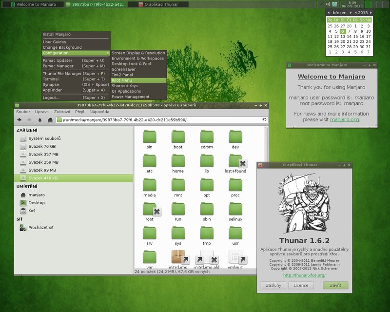Go to previous year in calendar

[356, 13]
